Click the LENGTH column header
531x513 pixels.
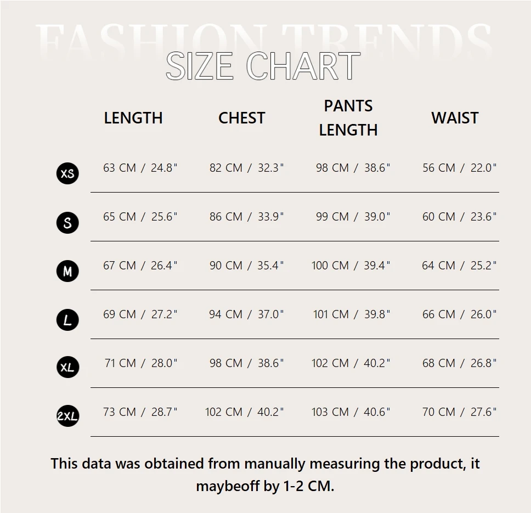tap(133, 118)
